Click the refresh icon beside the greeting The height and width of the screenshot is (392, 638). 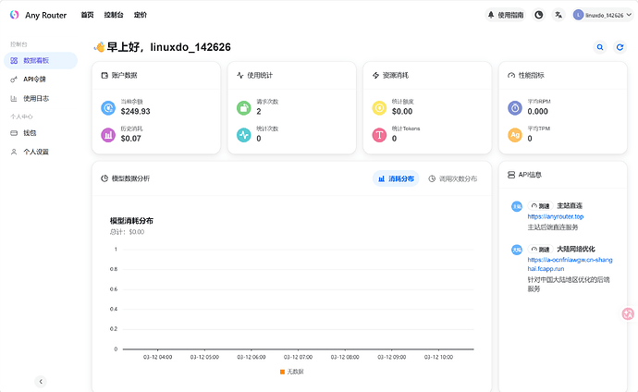point(620,47)
